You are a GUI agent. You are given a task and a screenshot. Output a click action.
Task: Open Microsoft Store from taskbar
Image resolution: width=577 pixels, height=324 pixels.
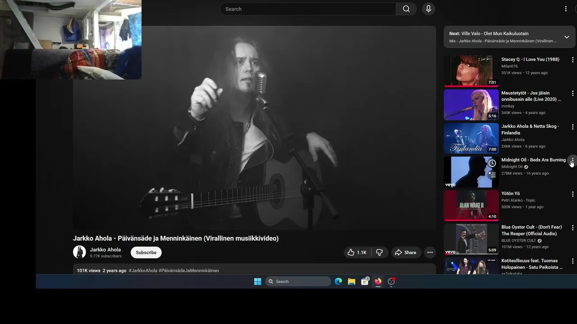365,281
